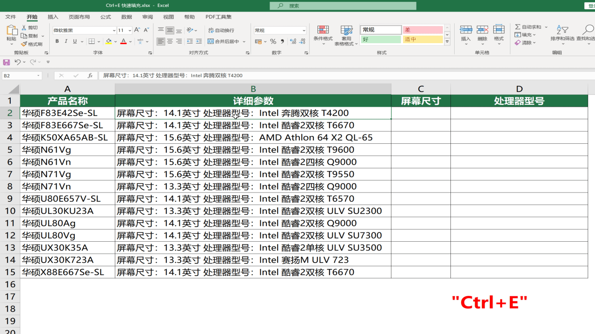Click the 搜索 search box in title bar
The image size is (595, 334).
[343, 6]
